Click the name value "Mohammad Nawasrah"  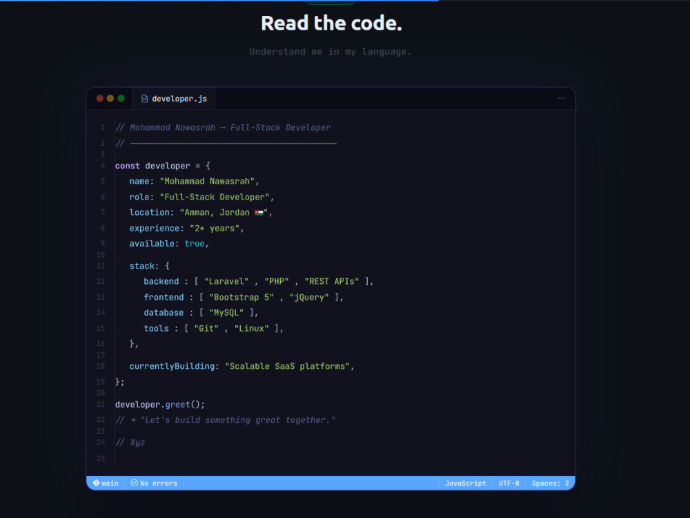[x=207, y=181]
